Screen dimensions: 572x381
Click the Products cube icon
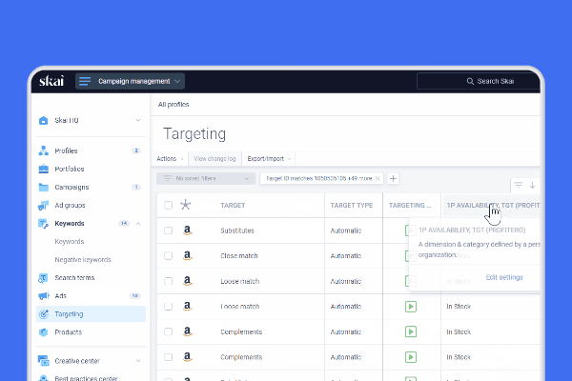click(x=44, y=332)
